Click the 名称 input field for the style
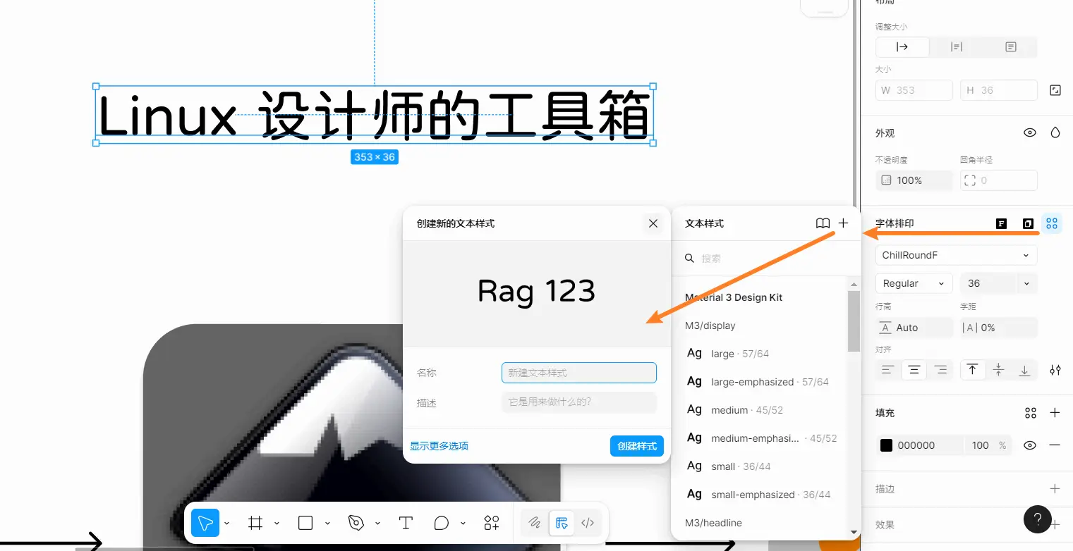Screen dimensions: 1073x551 (578, 373)
